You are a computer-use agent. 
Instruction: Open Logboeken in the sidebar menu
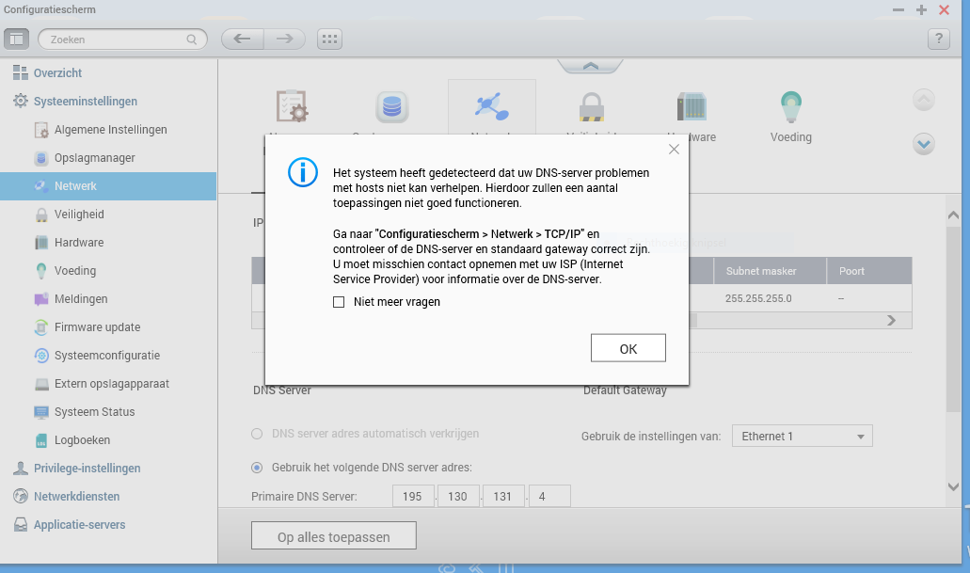click(x=82, y=440)
